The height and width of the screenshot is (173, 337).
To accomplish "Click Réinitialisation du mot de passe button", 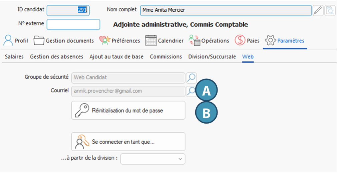I will [128, 111].
